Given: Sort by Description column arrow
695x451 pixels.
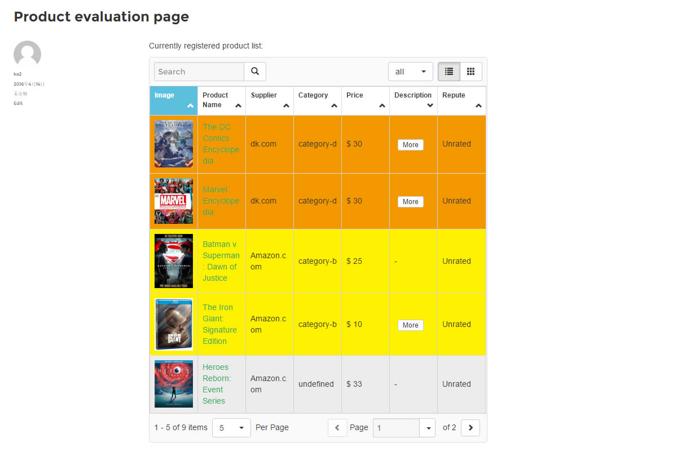Looking at the screenshot, I should tap(430, 106).
